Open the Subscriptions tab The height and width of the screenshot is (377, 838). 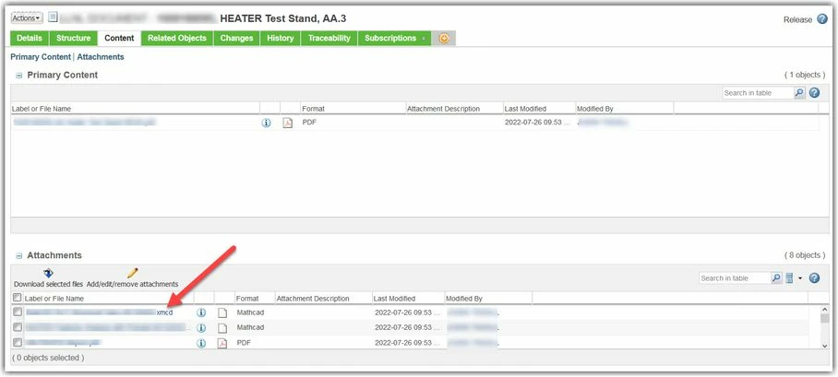[394, 39]
